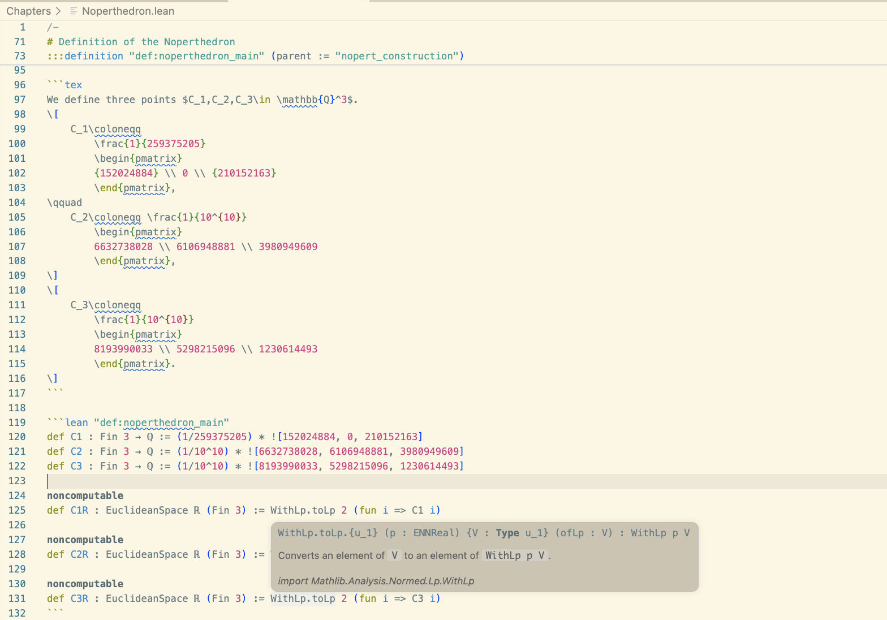The image size is (887, 620).
Task: Select line number 131 in the gutter
Action: click(17, 599)
